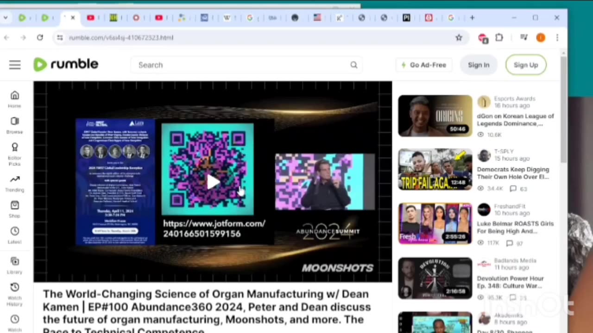Click the 'T-SPLY' channel name
Viewport: 593px width, 333px height.
click(504, 152)
